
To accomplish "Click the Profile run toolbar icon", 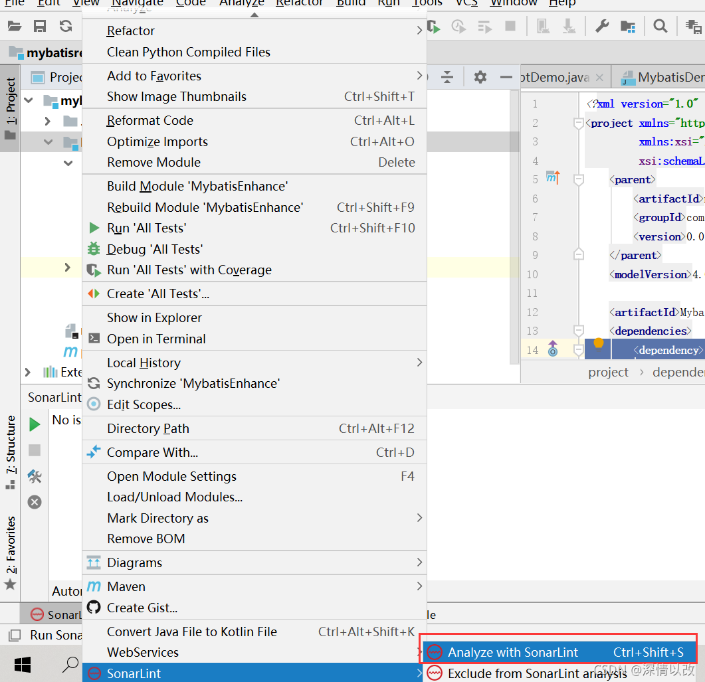I will 458,27.
